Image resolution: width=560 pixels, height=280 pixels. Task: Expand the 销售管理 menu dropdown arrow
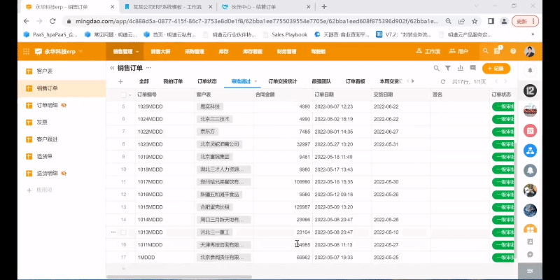(137, 51)
